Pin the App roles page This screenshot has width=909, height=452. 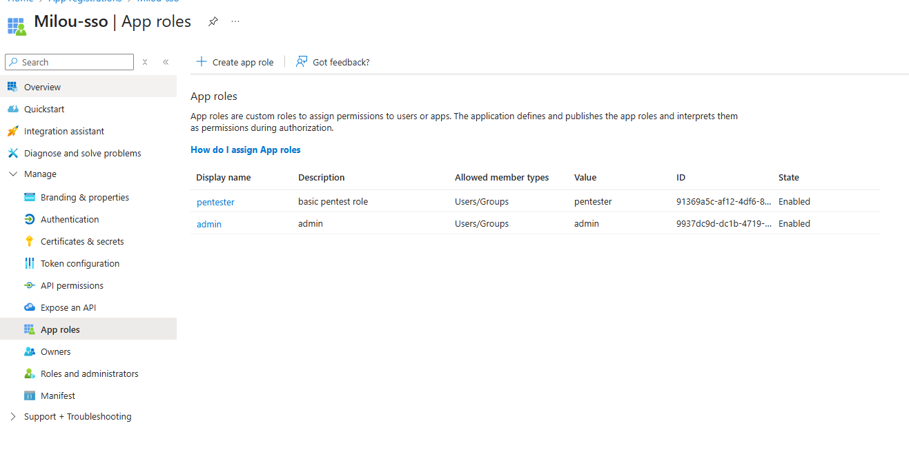[213, 21]
